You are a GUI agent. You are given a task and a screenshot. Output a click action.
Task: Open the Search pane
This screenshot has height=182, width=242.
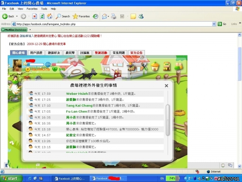click(x=63, y=16)
